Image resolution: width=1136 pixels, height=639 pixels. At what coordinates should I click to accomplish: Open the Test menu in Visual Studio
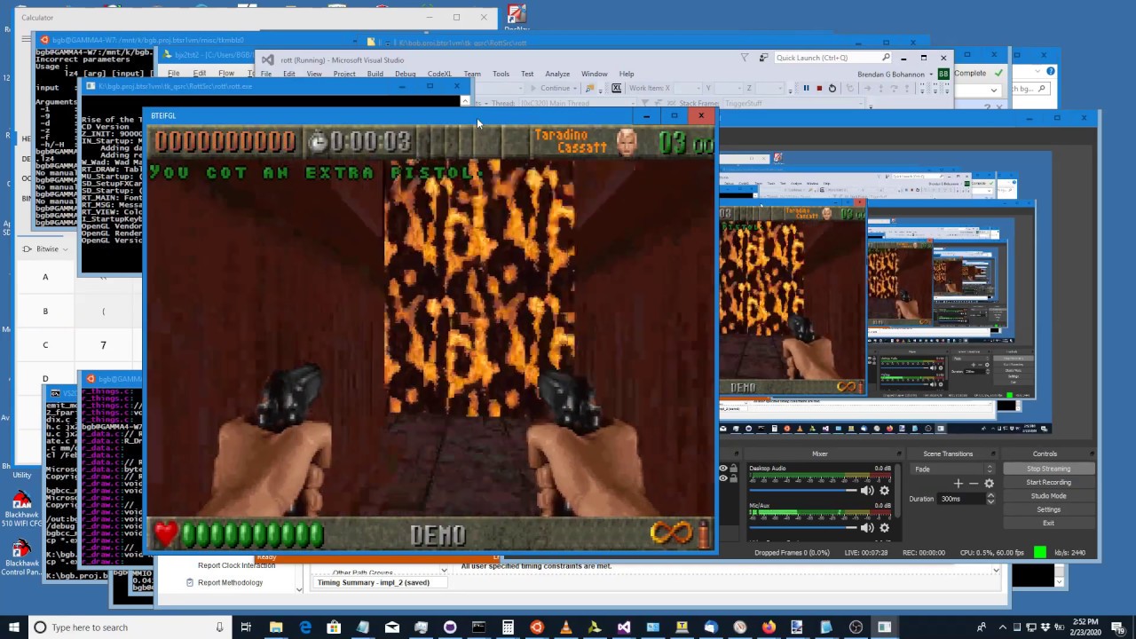coord(527,74)
